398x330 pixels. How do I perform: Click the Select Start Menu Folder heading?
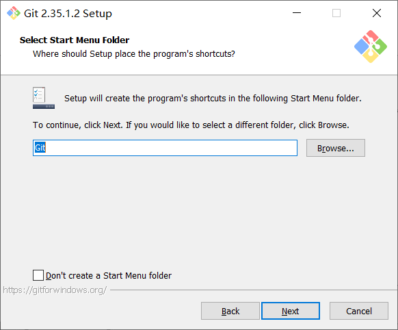coord(75,40)
